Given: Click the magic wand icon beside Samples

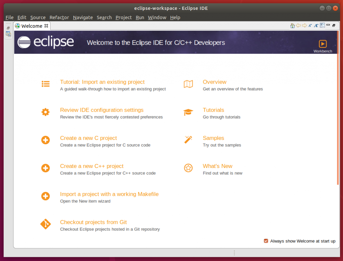Looking at the screenshot, I should [x=188, y=140].
